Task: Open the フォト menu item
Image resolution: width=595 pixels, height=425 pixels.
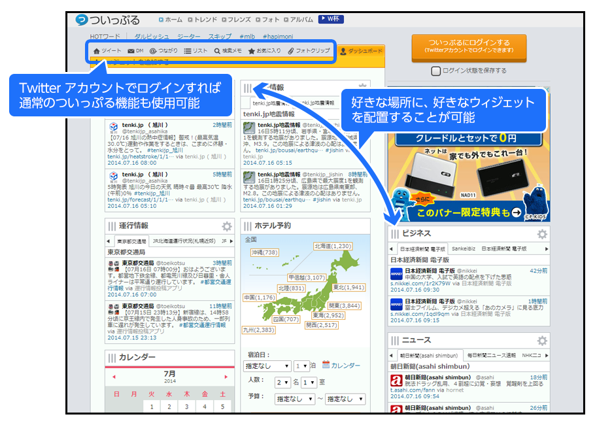Action: pos(267,20)
